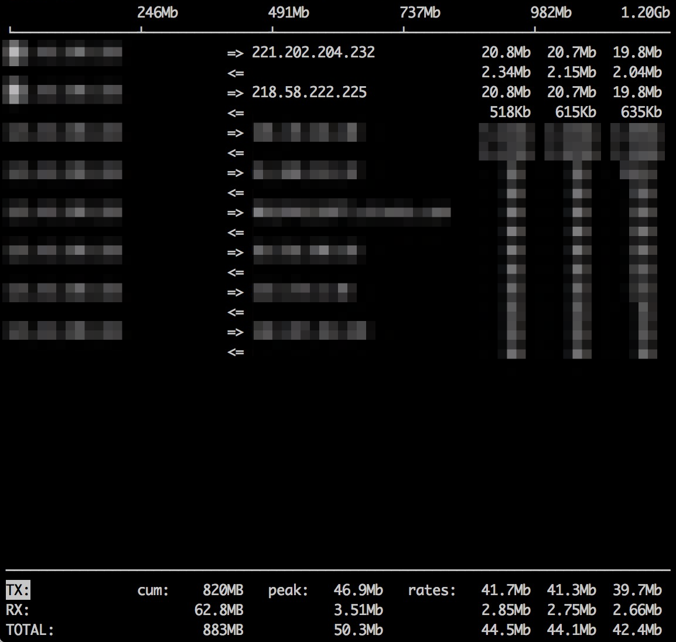Click the 2.85Mb RX rate
This screenshot has width=676, height=642.
tap(506, 610)
